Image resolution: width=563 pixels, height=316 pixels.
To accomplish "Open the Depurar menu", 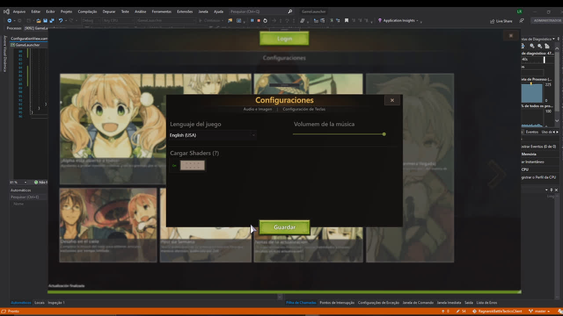I will 109,11.
